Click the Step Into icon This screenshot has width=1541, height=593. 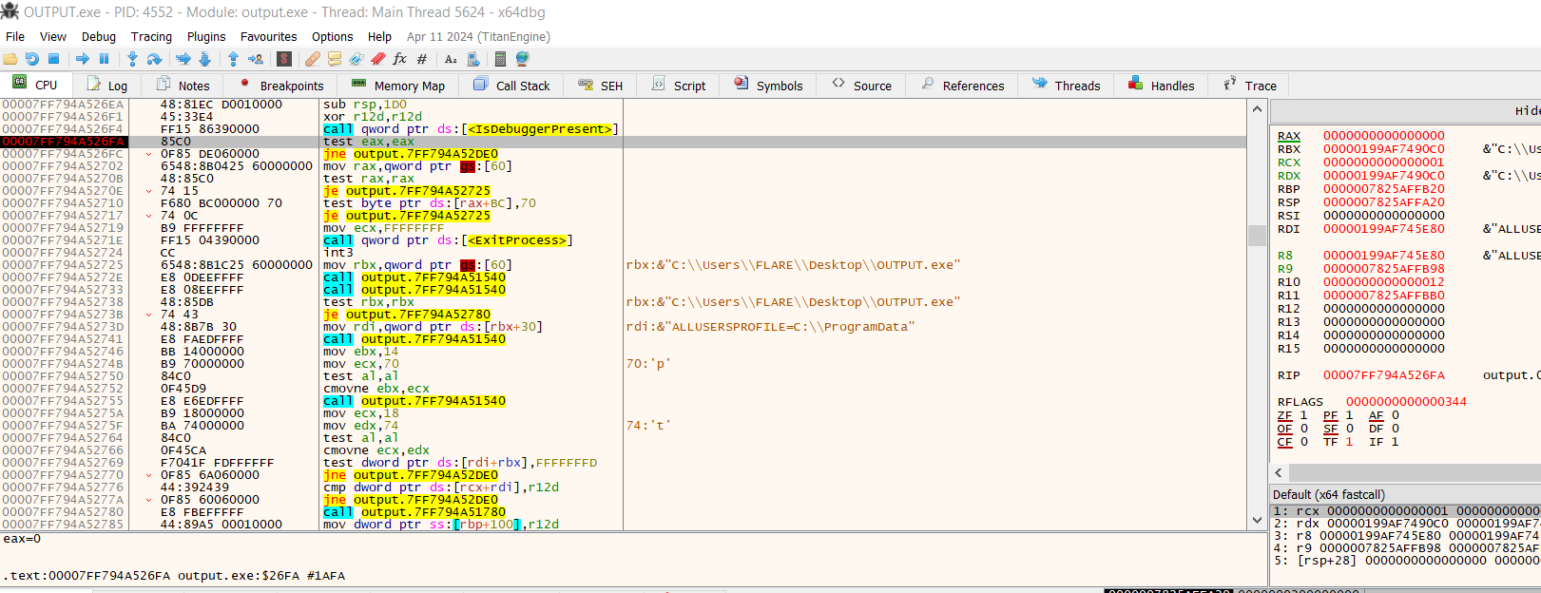132,59
